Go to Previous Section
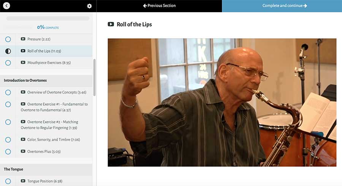The height and width of the screenshot is (186, 342). 159,6
